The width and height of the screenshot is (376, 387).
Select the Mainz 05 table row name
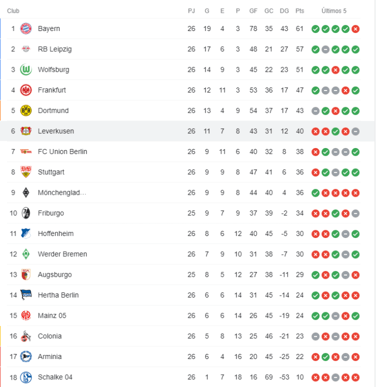pyautogui.click(x=52, y=315)
